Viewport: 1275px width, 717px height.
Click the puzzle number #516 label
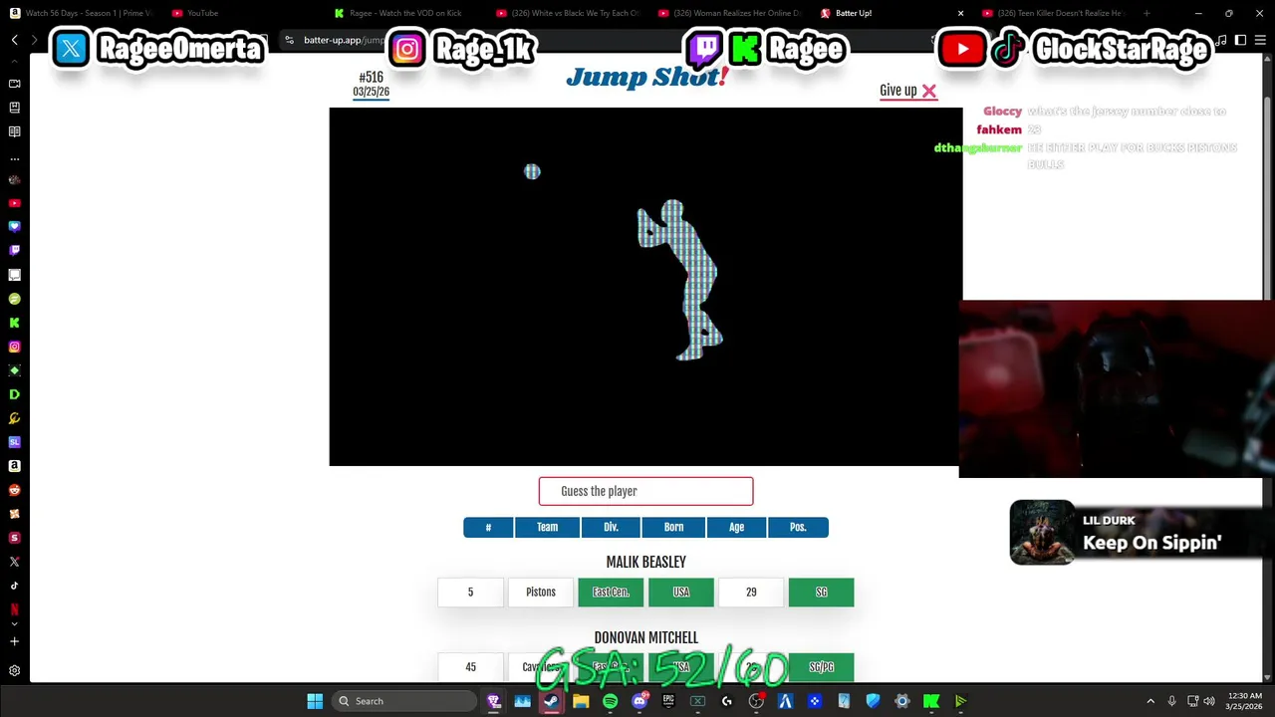point(371,77)
